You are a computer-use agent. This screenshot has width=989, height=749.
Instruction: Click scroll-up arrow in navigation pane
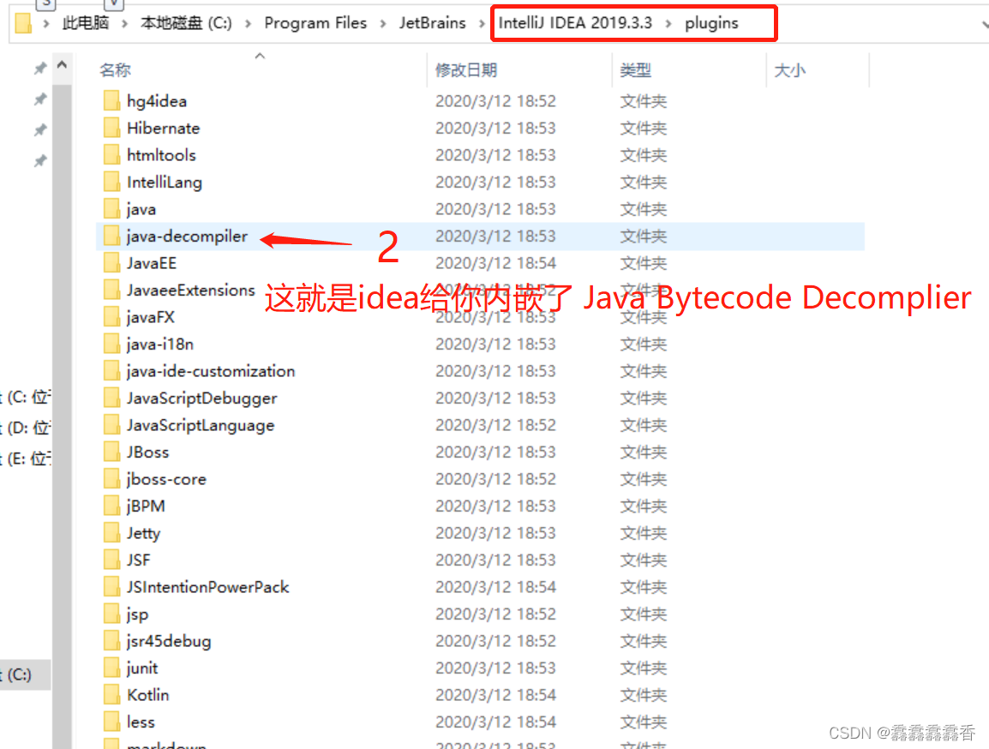[x=62, y=65]
